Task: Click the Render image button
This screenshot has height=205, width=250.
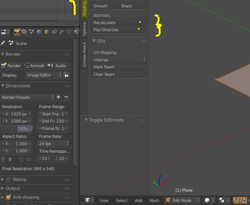Action: click(11, 66)
